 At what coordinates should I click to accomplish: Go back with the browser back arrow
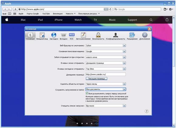(x=5, y=9)
